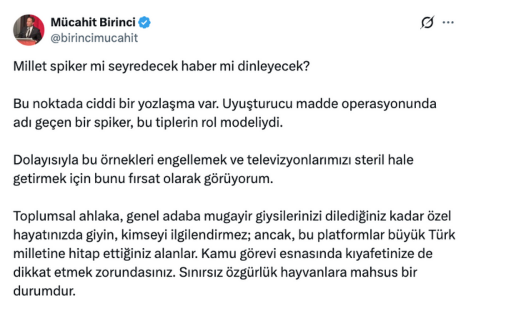This screenshot has width=506, height=317.
Task: Click the final word "durumdur."
Action: 44,291
